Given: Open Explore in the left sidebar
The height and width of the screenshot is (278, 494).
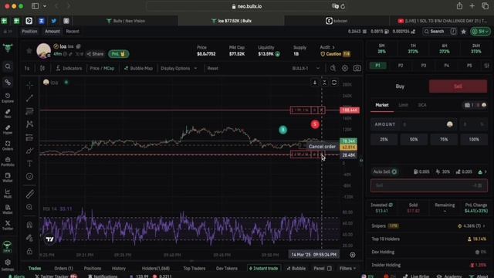Looking at the screenshot, I should pyautogui.click(x=8, y=98).
